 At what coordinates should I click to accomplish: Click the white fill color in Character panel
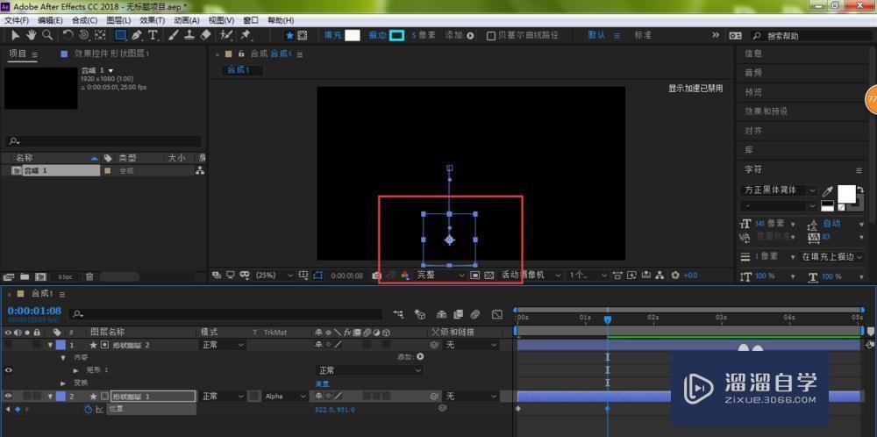click(x=846, y=194)
